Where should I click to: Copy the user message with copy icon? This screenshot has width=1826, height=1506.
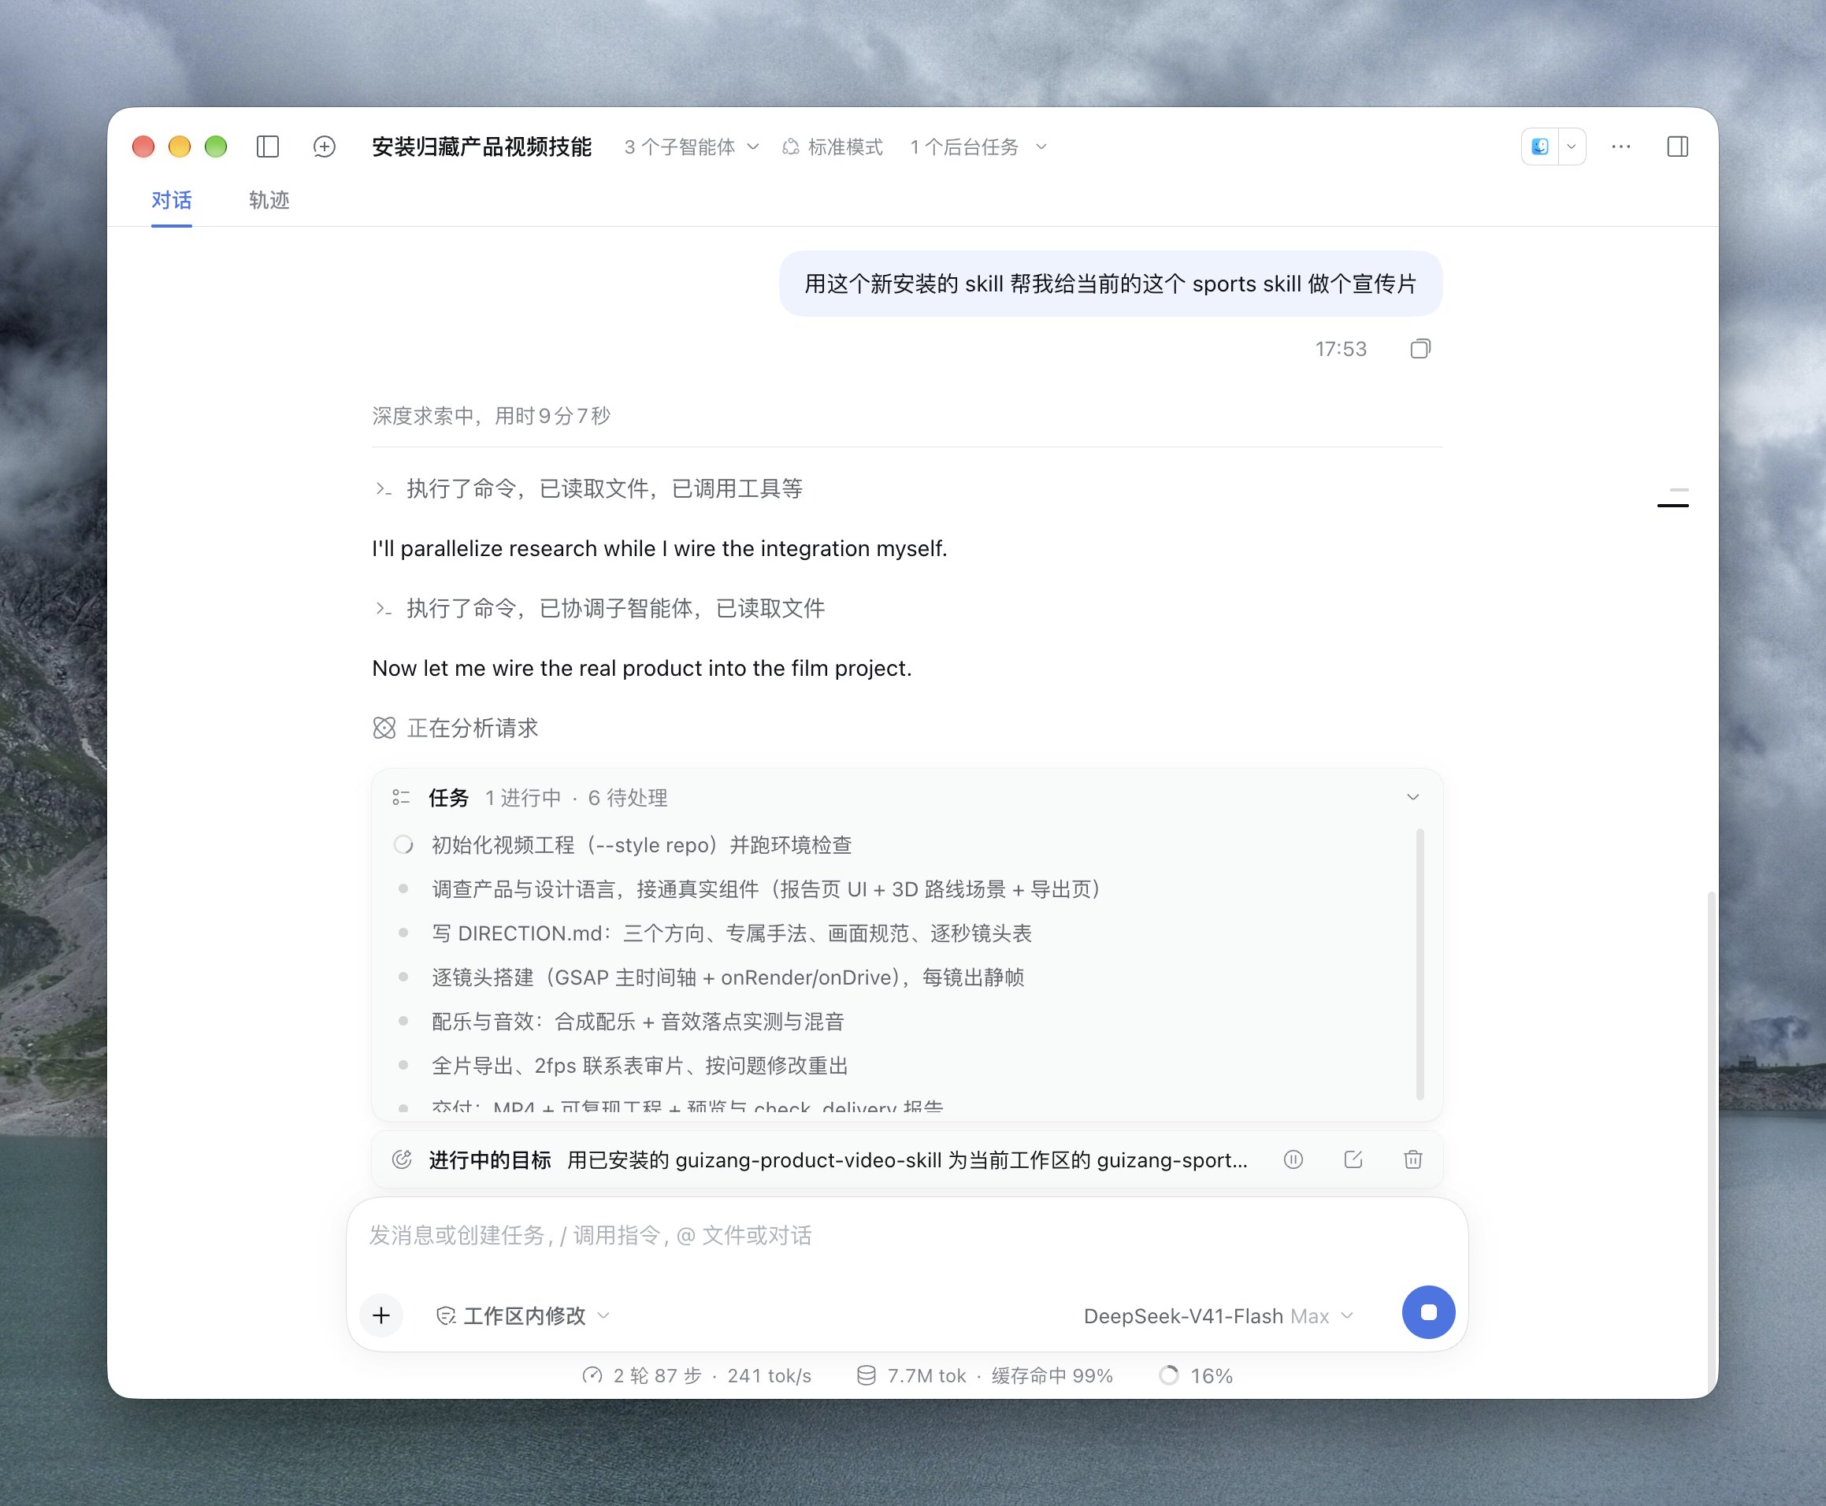[1420, 349]
